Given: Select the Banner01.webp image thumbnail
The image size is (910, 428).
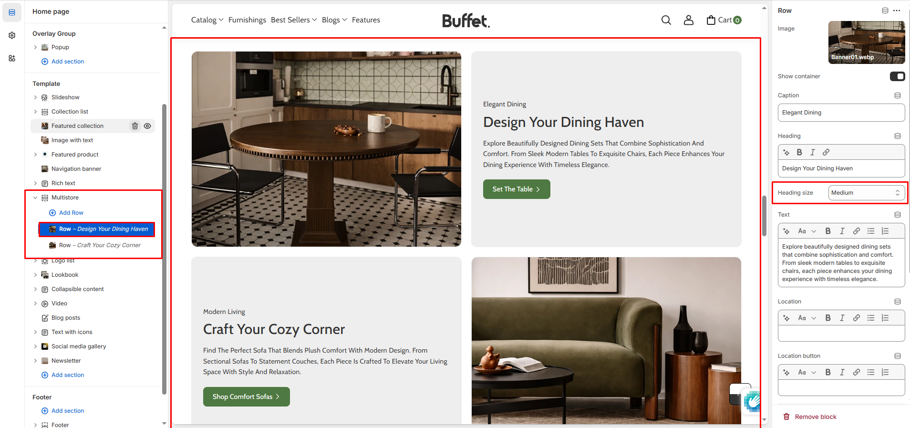Looking at the screenshot, I should (867, 42).
